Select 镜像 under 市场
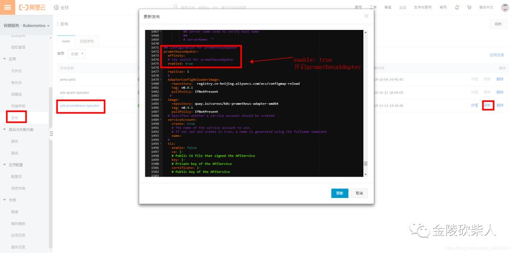Screen dimensions: 513x253 coord(15,212)
